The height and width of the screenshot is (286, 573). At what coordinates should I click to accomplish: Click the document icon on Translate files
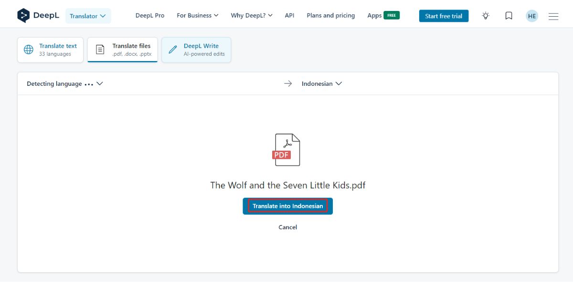[100, 49]
